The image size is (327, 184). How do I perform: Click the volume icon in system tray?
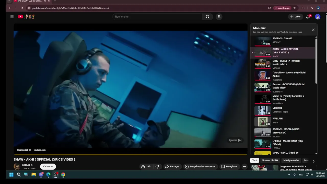point(311,175)
